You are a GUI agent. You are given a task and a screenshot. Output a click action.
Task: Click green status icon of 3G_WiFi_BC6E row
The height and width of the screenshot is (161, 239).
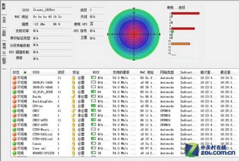tap(14, 92)
